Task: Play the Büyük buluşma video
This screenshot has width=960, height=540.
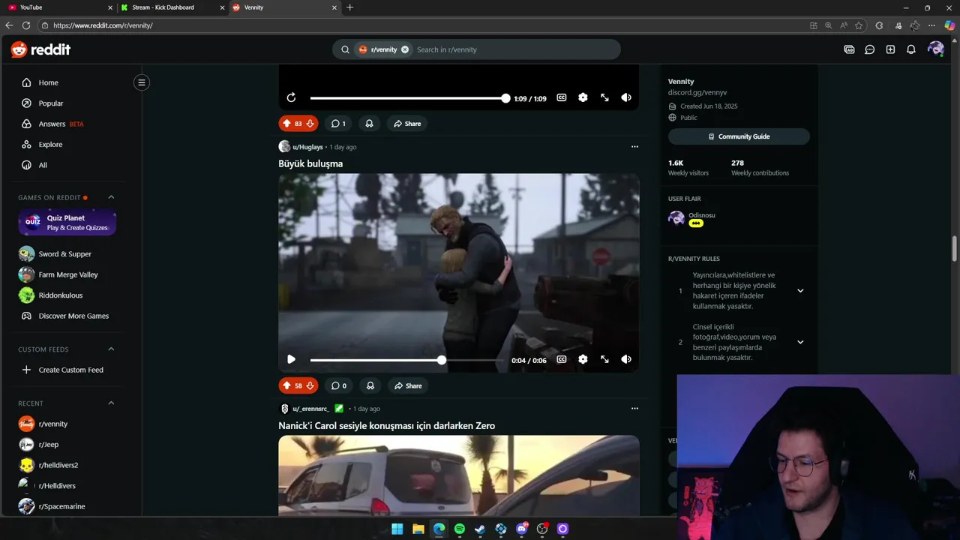Action: click(x=291, y=359)
